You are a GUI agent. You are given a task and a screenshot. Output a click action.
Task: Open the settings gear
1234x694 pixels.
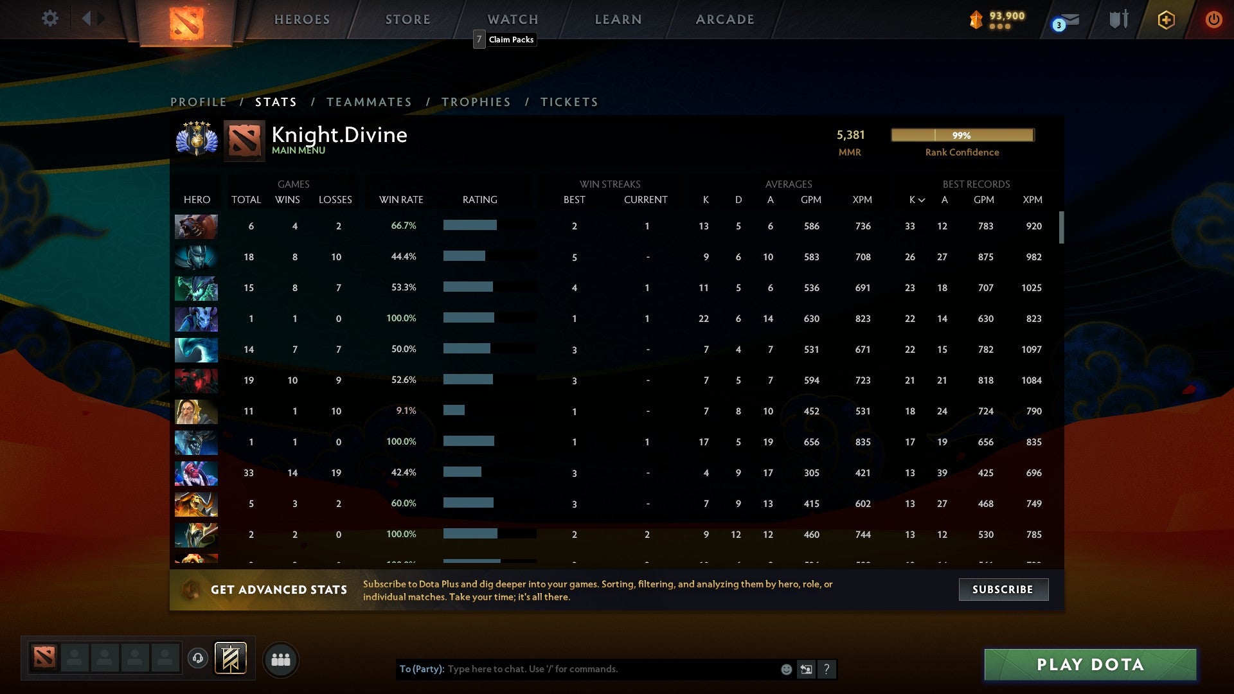(50, 19)
